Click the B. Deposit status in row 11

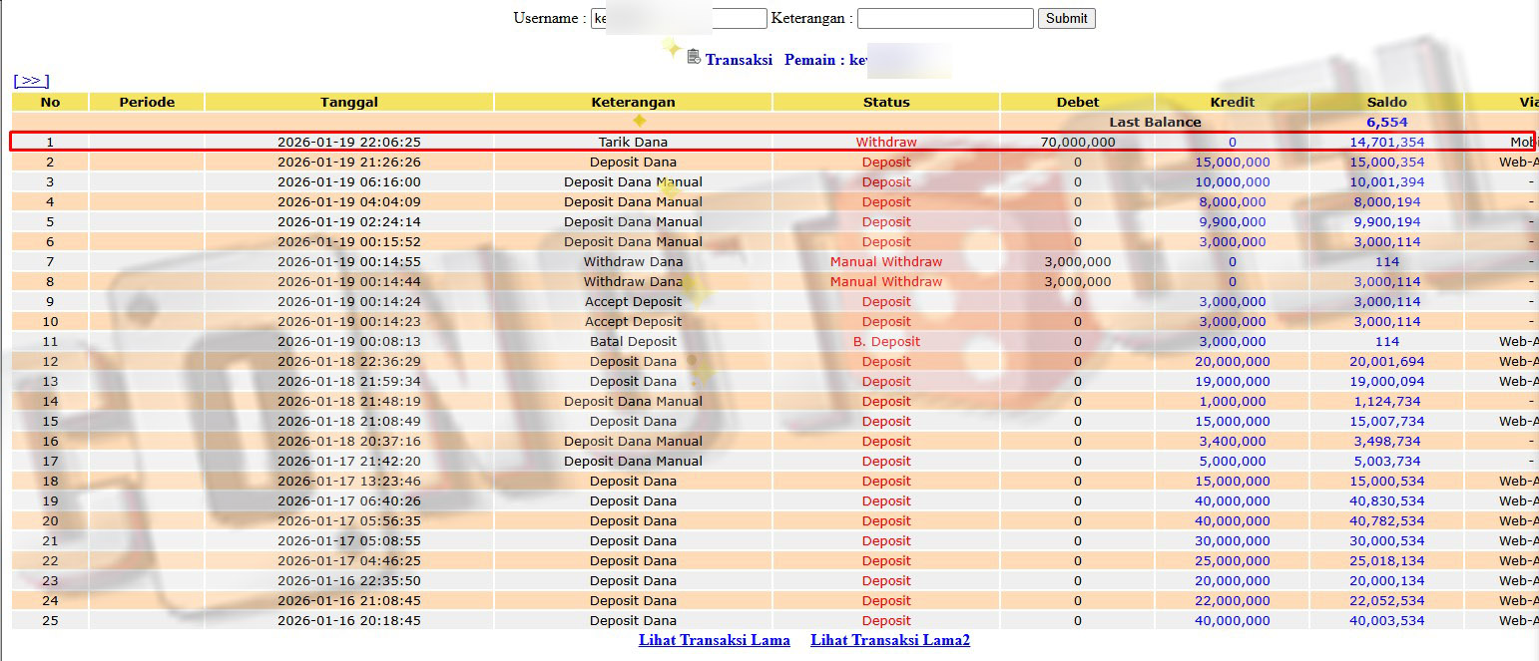click(x=886, y=341)
